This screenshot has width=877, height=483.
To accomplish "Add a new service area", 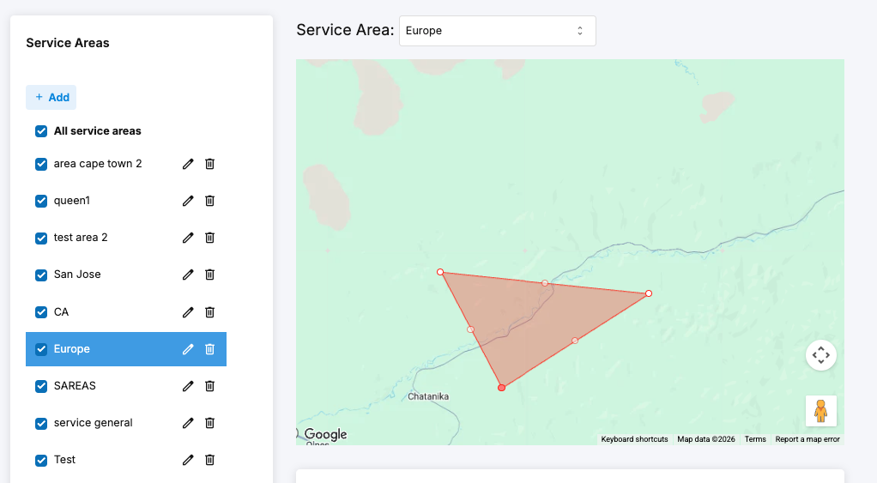I will pos(51,97).
